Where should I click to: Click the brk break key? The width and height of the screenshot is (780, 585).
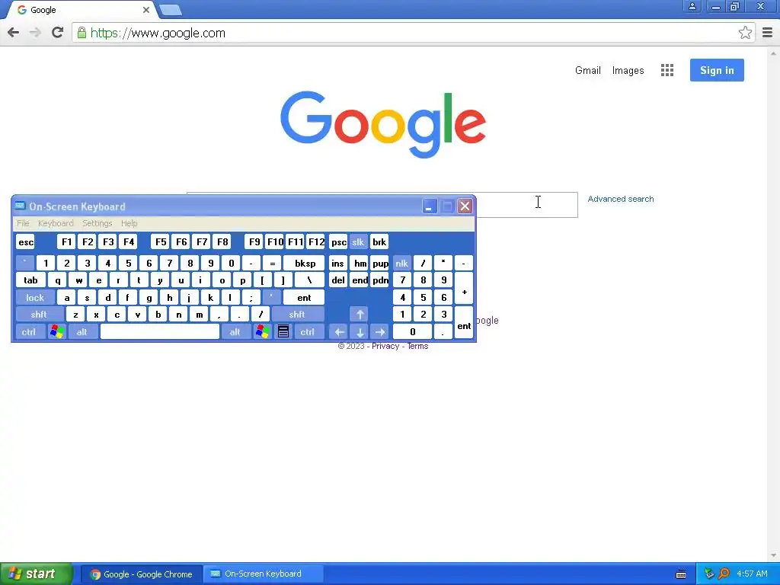379,242
